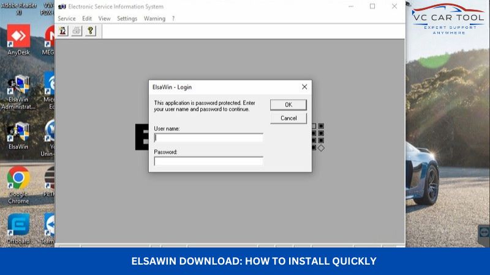This screenshot has width=490, height=275.
Task: Open the Service menu
Action: tap(67, 19)
